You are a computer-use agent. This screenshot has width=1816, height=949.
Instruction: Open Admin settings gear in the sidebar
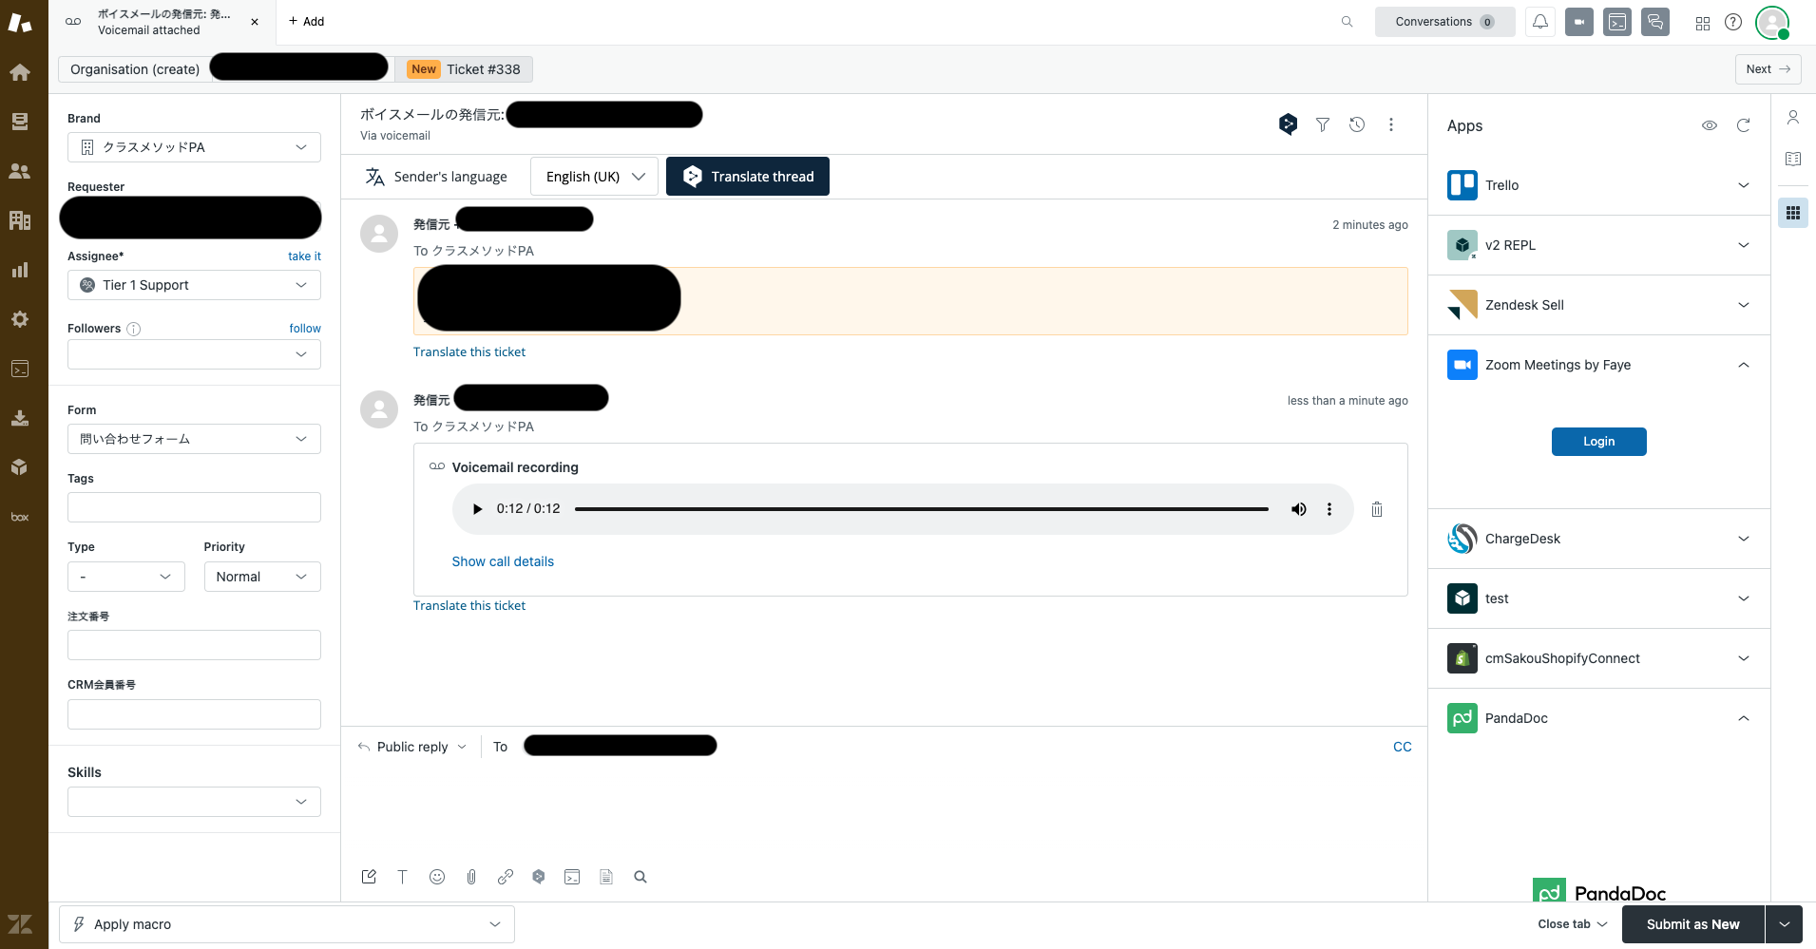point(19,319)
